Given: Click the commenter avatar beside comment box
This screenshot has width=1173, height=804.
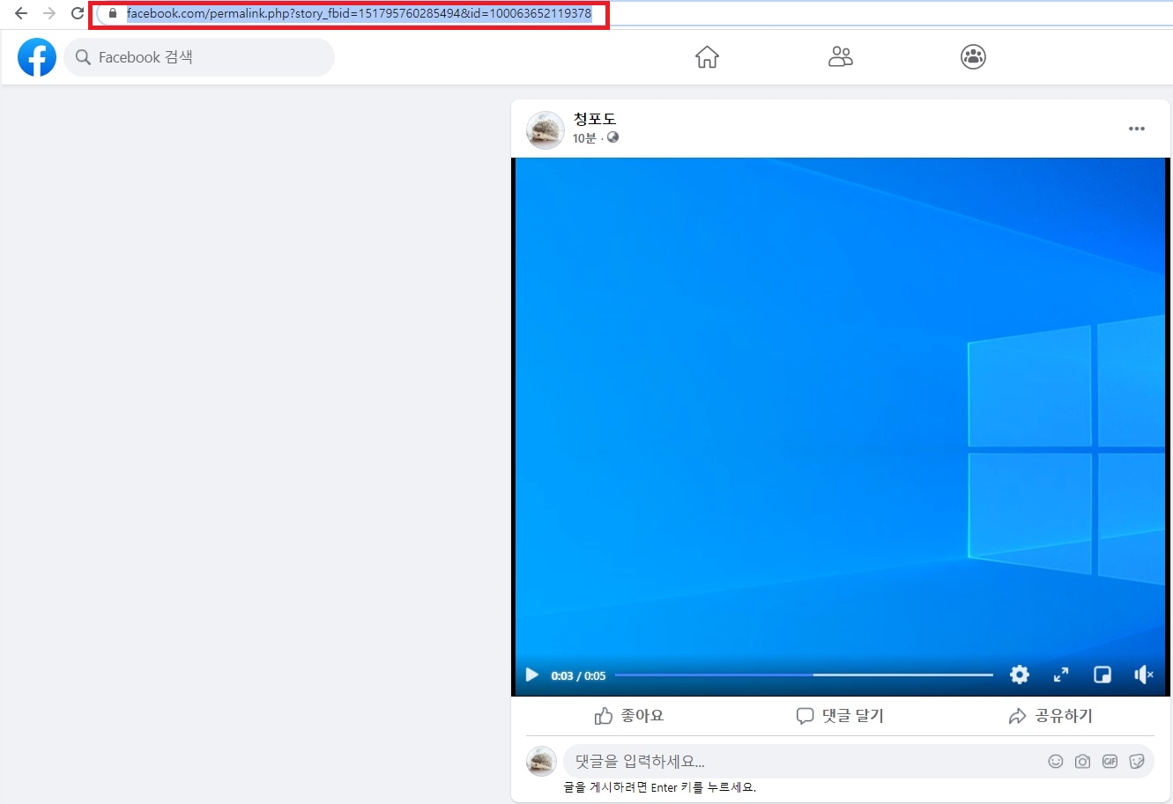Looking at the screenshot, I should (541, 761).
